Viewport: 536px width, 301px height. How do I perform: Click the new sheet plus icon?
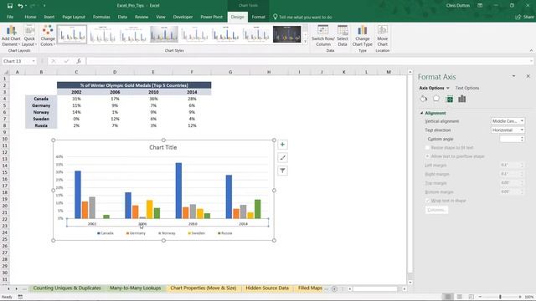click(x=334, y=288)
